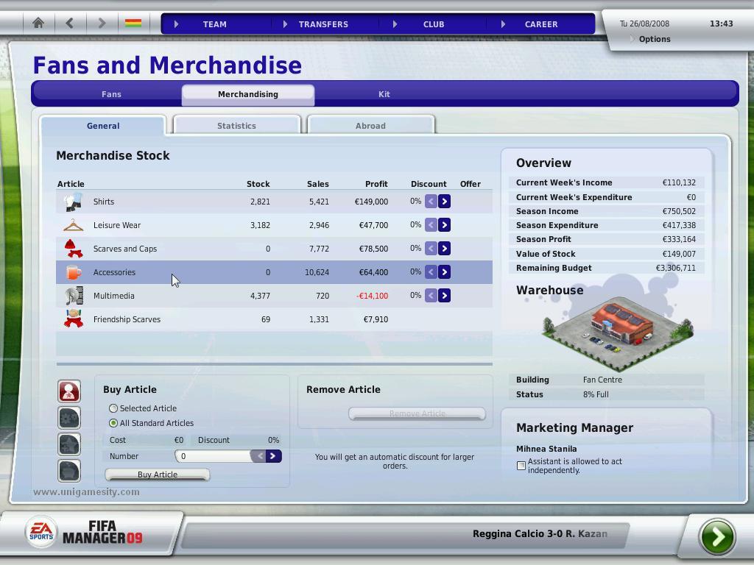Expand the TRANSFERS menu
754x565 pixels.
click(323, 24)
